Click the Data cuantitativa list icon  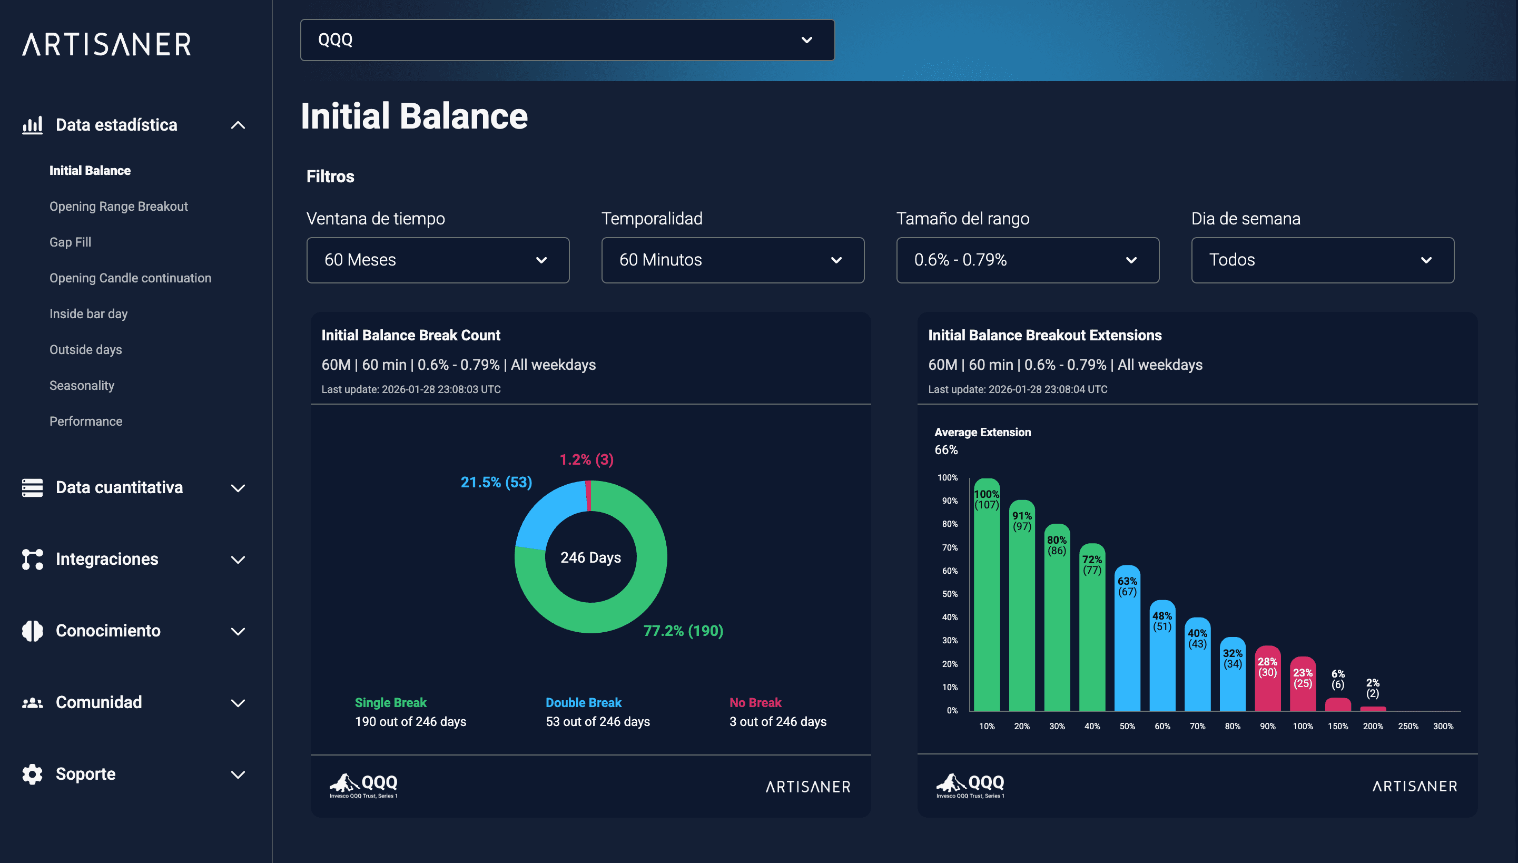pyautogui.click(x=32, y=487)
